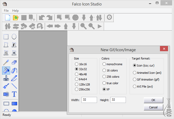Select the Eraser tool
Viewport: 174px width, 119px height.
tap(14, 62)
